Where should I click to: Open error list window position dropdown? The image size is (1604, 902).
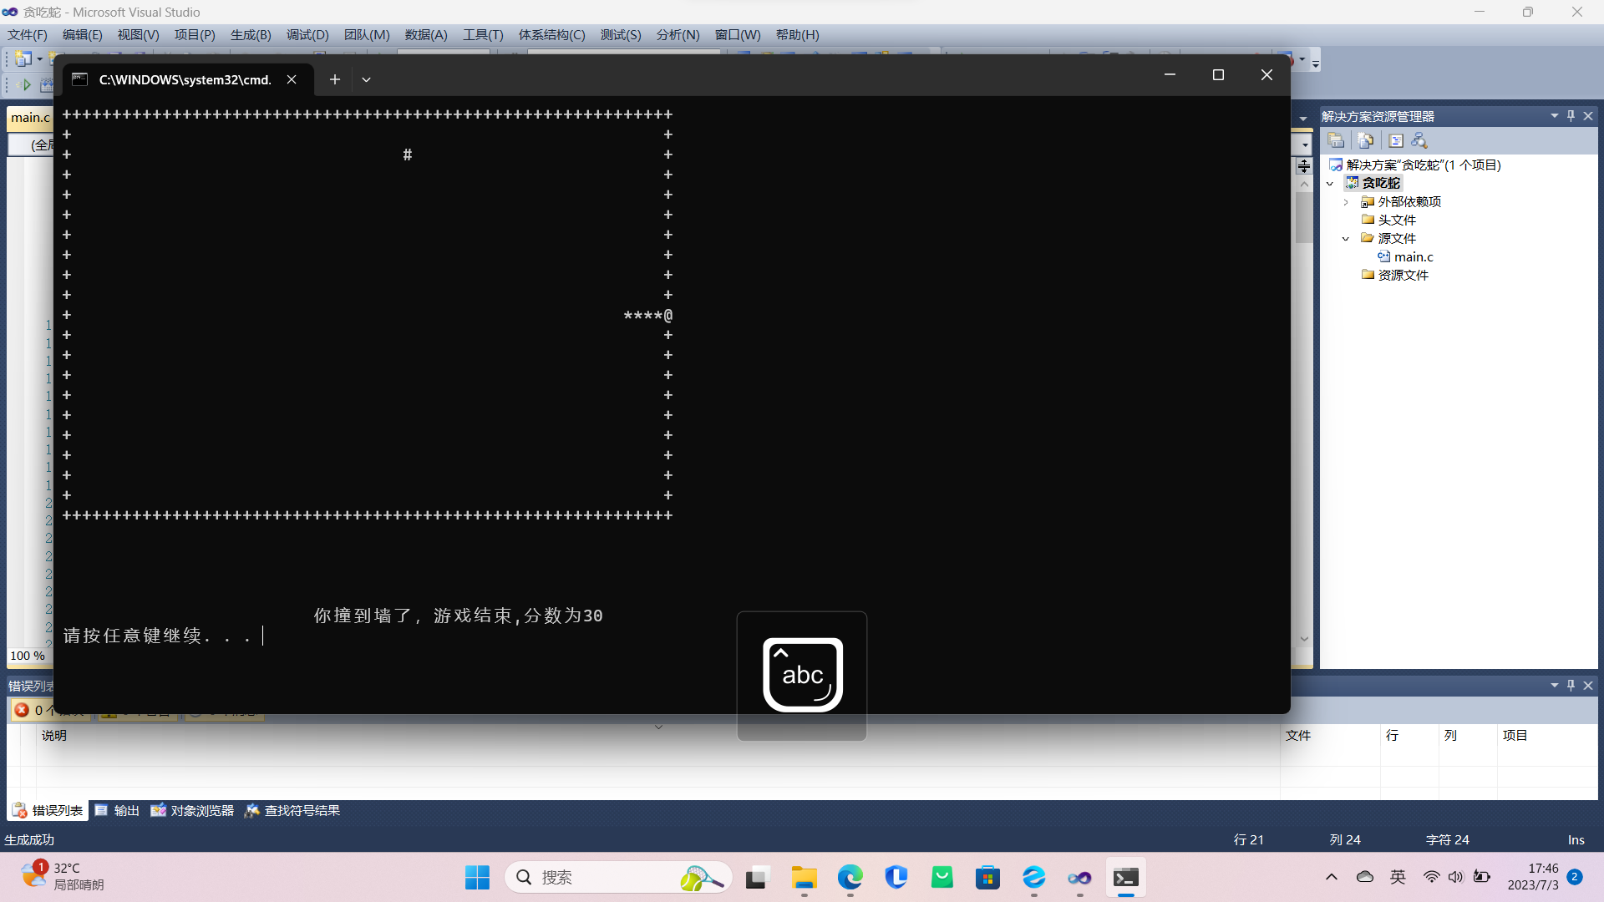pyautogui.click(x=1554, y=685)
